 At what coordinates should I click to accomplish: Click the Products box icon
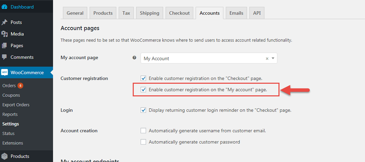point(5,156)
